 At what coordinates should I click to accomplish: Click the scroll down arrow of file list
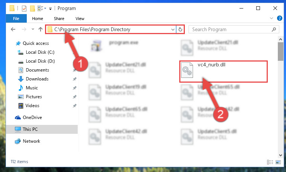click(280, 155)
